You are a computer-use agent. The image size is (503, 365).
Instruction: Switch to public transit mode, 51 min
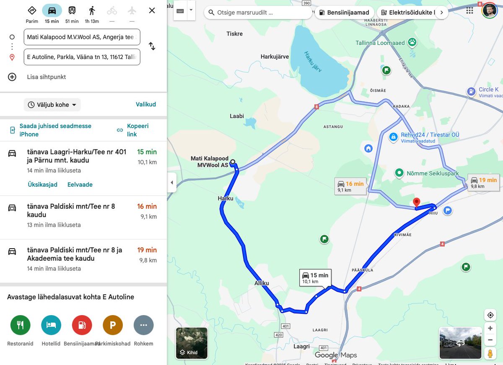72,14
